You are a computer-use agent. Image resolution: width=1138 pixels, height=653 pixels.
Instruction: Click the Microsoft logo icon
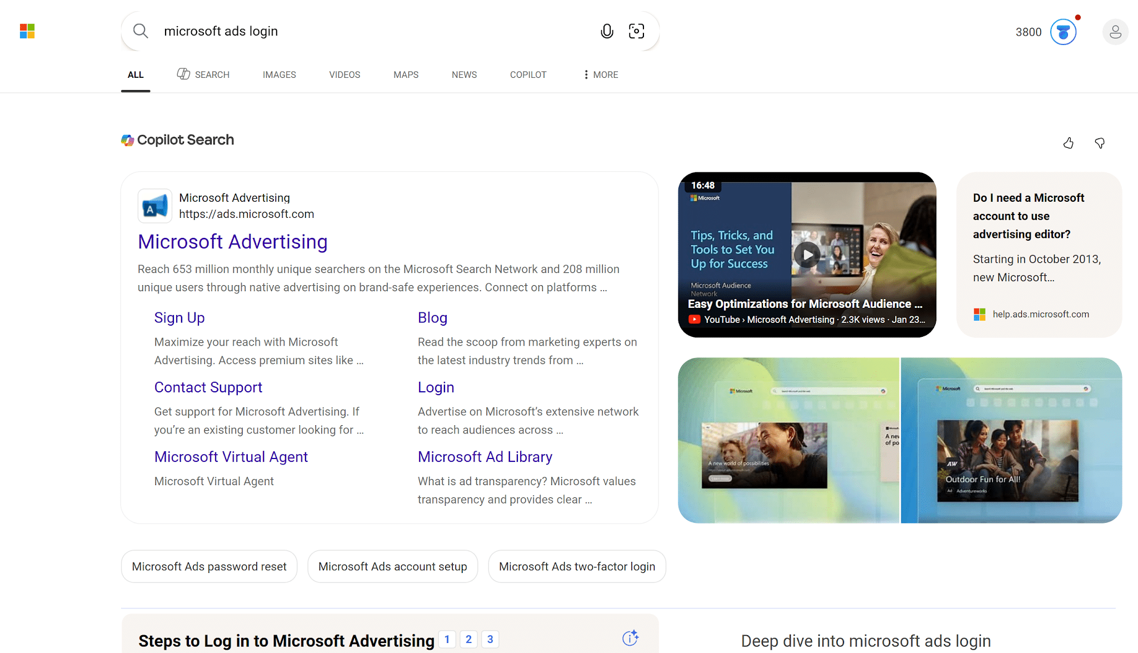pos(27,31)
